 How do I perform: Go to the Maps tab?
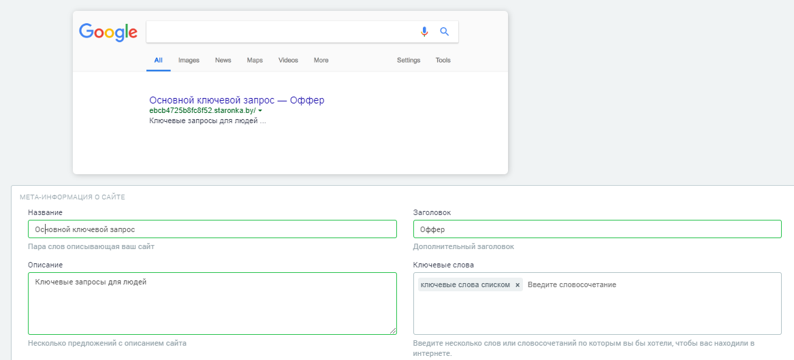[x=255, y=61]
